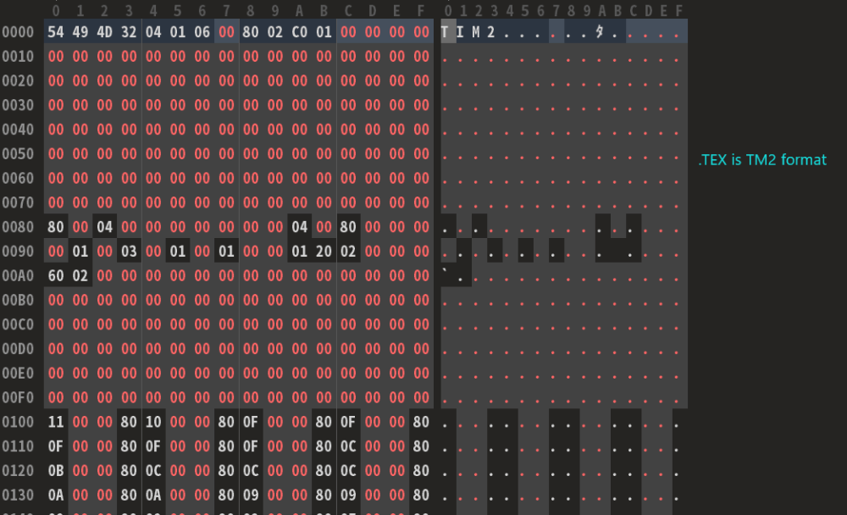Viewport: 847px width, 515px height.
Task: Select row offset 00F0
Action: 18,397
